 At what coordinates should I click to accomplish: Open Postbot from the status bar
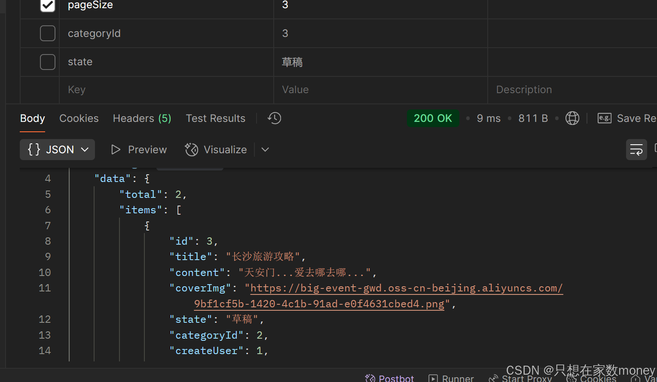pos(389,378)
